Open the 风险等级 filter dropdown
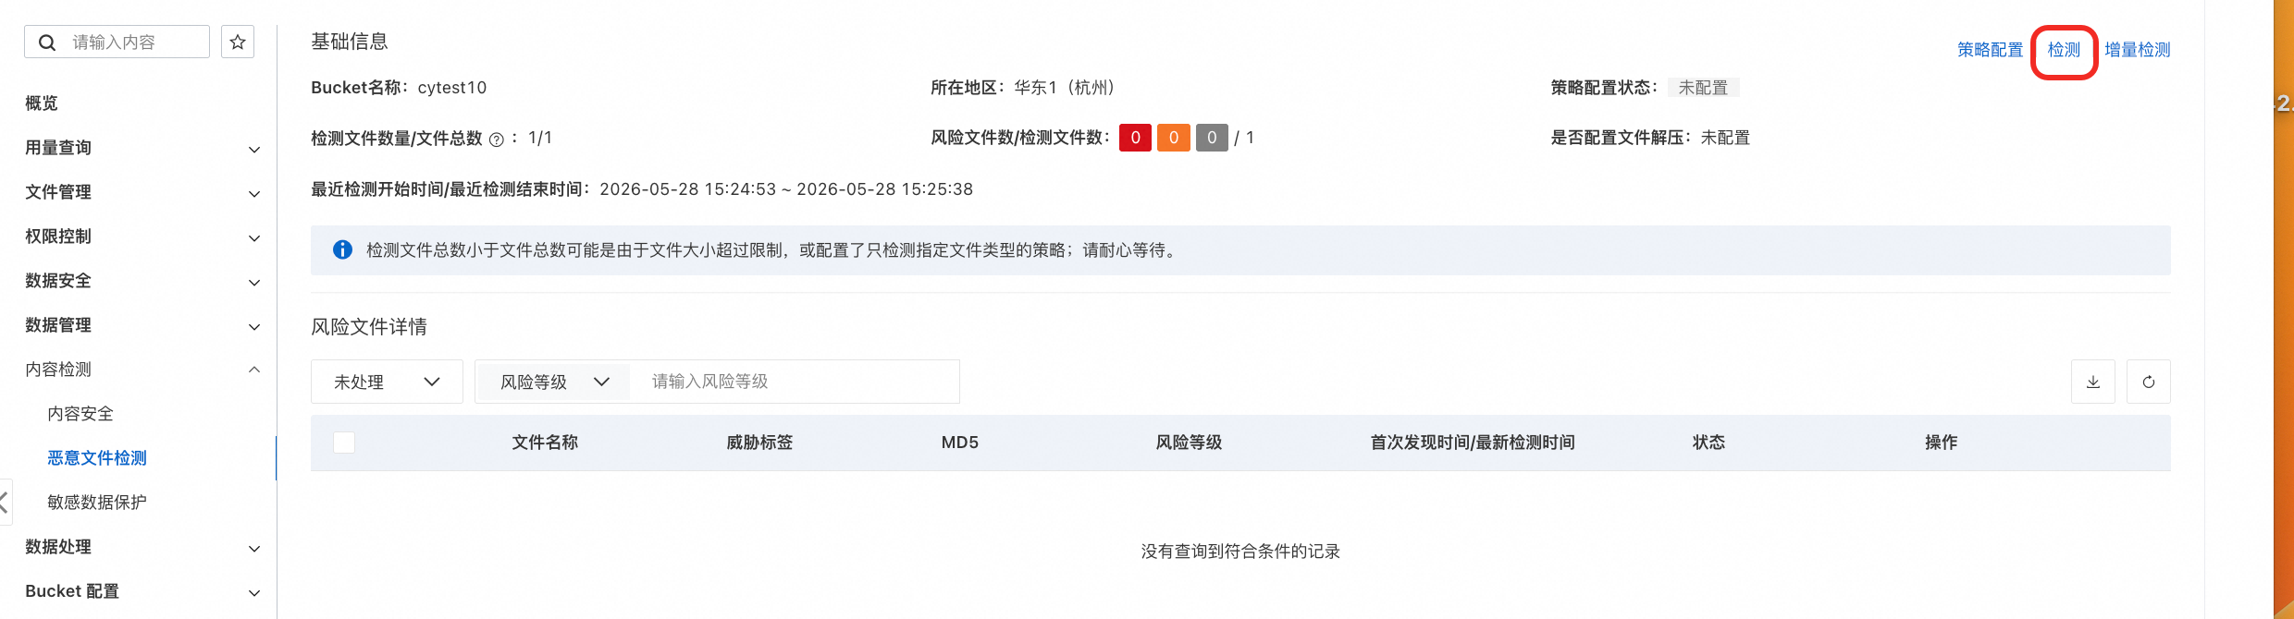Image resolution: width=2294 pixels, height=619 pixels. 553,382
